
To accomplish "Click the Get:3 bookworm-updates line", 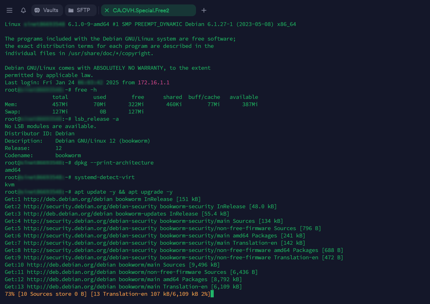I will click(x=117, y=214).
